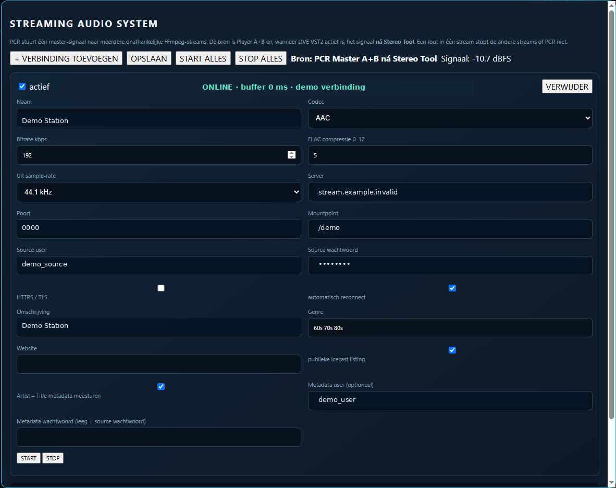Click the Genre field 60s 70s 80s

point(450,328)
